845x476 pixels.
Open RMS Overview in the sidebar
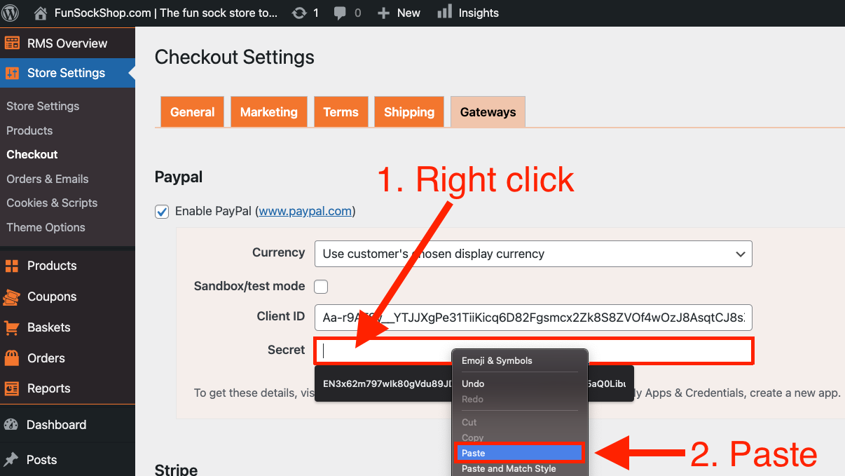coord(67,43)
